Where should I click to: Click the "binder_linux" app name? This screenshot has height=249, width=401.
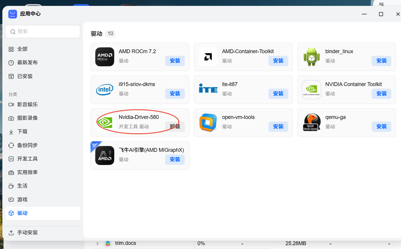pos(339,51)
